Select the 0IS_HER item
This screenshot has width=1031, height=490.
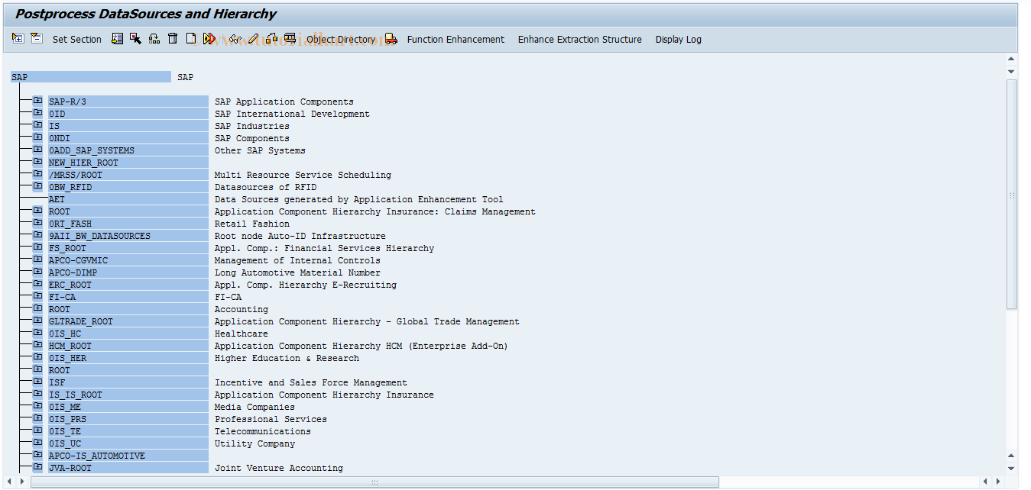coord(128,358)
